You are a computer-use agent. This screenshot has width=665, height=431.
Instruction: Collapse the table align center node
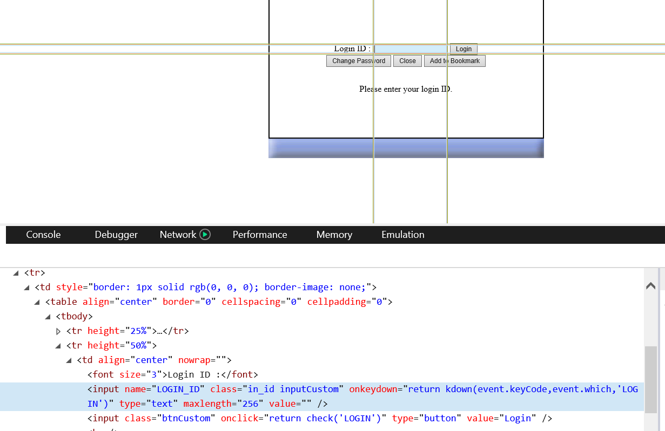(37, 302)
